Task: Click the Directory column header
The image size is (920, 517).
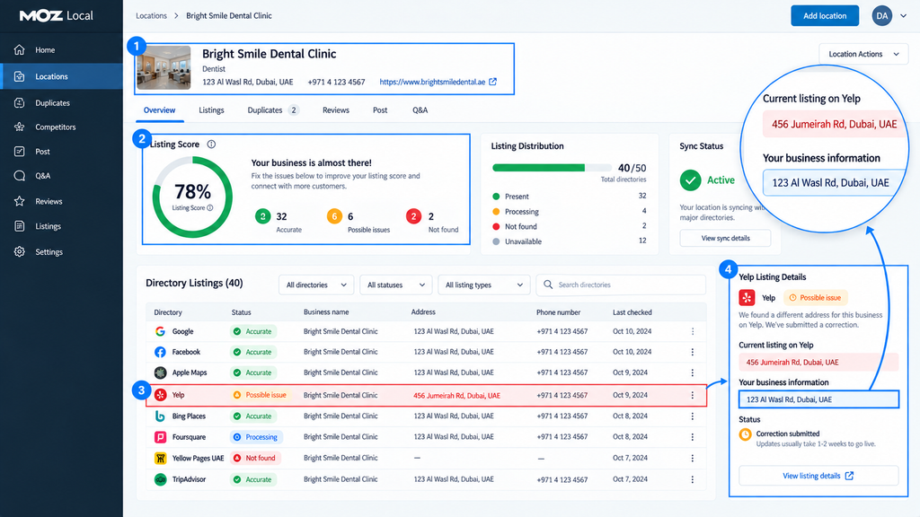Action: click(168, 312)
